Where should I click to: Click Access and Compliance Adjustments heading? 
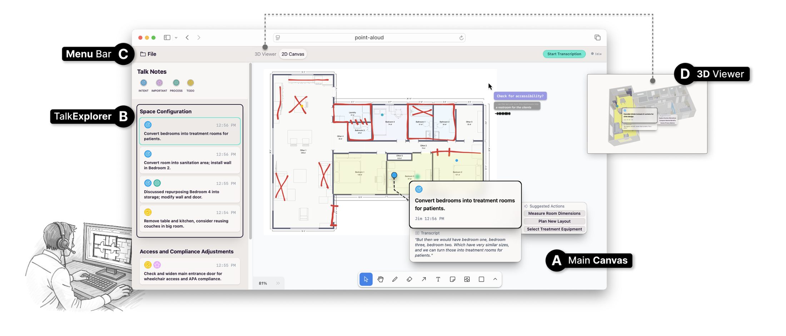pos(186,252)
